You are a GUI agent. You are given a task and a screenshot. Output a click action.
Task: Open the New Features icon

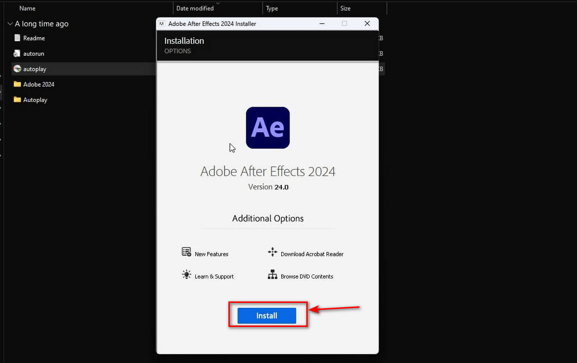187,252
